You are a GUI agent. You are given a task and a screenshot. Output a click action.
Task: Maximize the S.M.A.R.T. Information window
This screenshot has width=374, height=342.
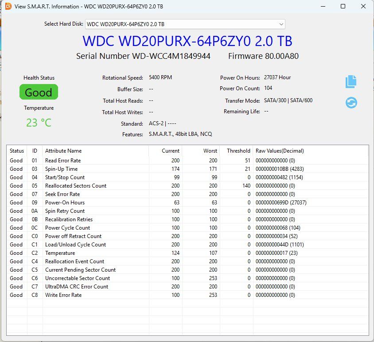coord(343,6)
